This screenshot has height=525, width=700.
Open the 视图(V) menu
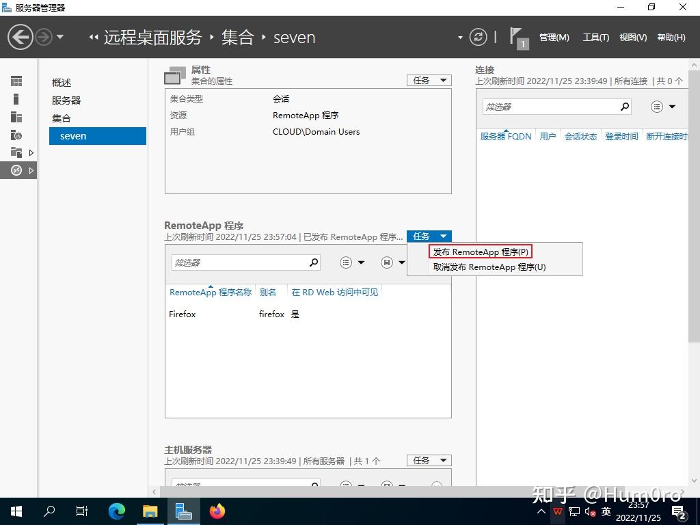[633, 38]
